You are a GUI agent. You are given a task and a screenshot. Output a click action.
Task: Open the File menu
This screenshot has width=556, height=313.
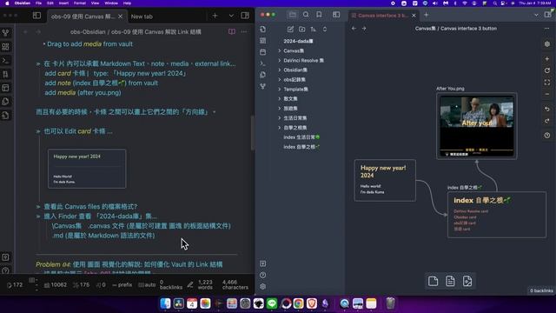click(x=38, y=3)
